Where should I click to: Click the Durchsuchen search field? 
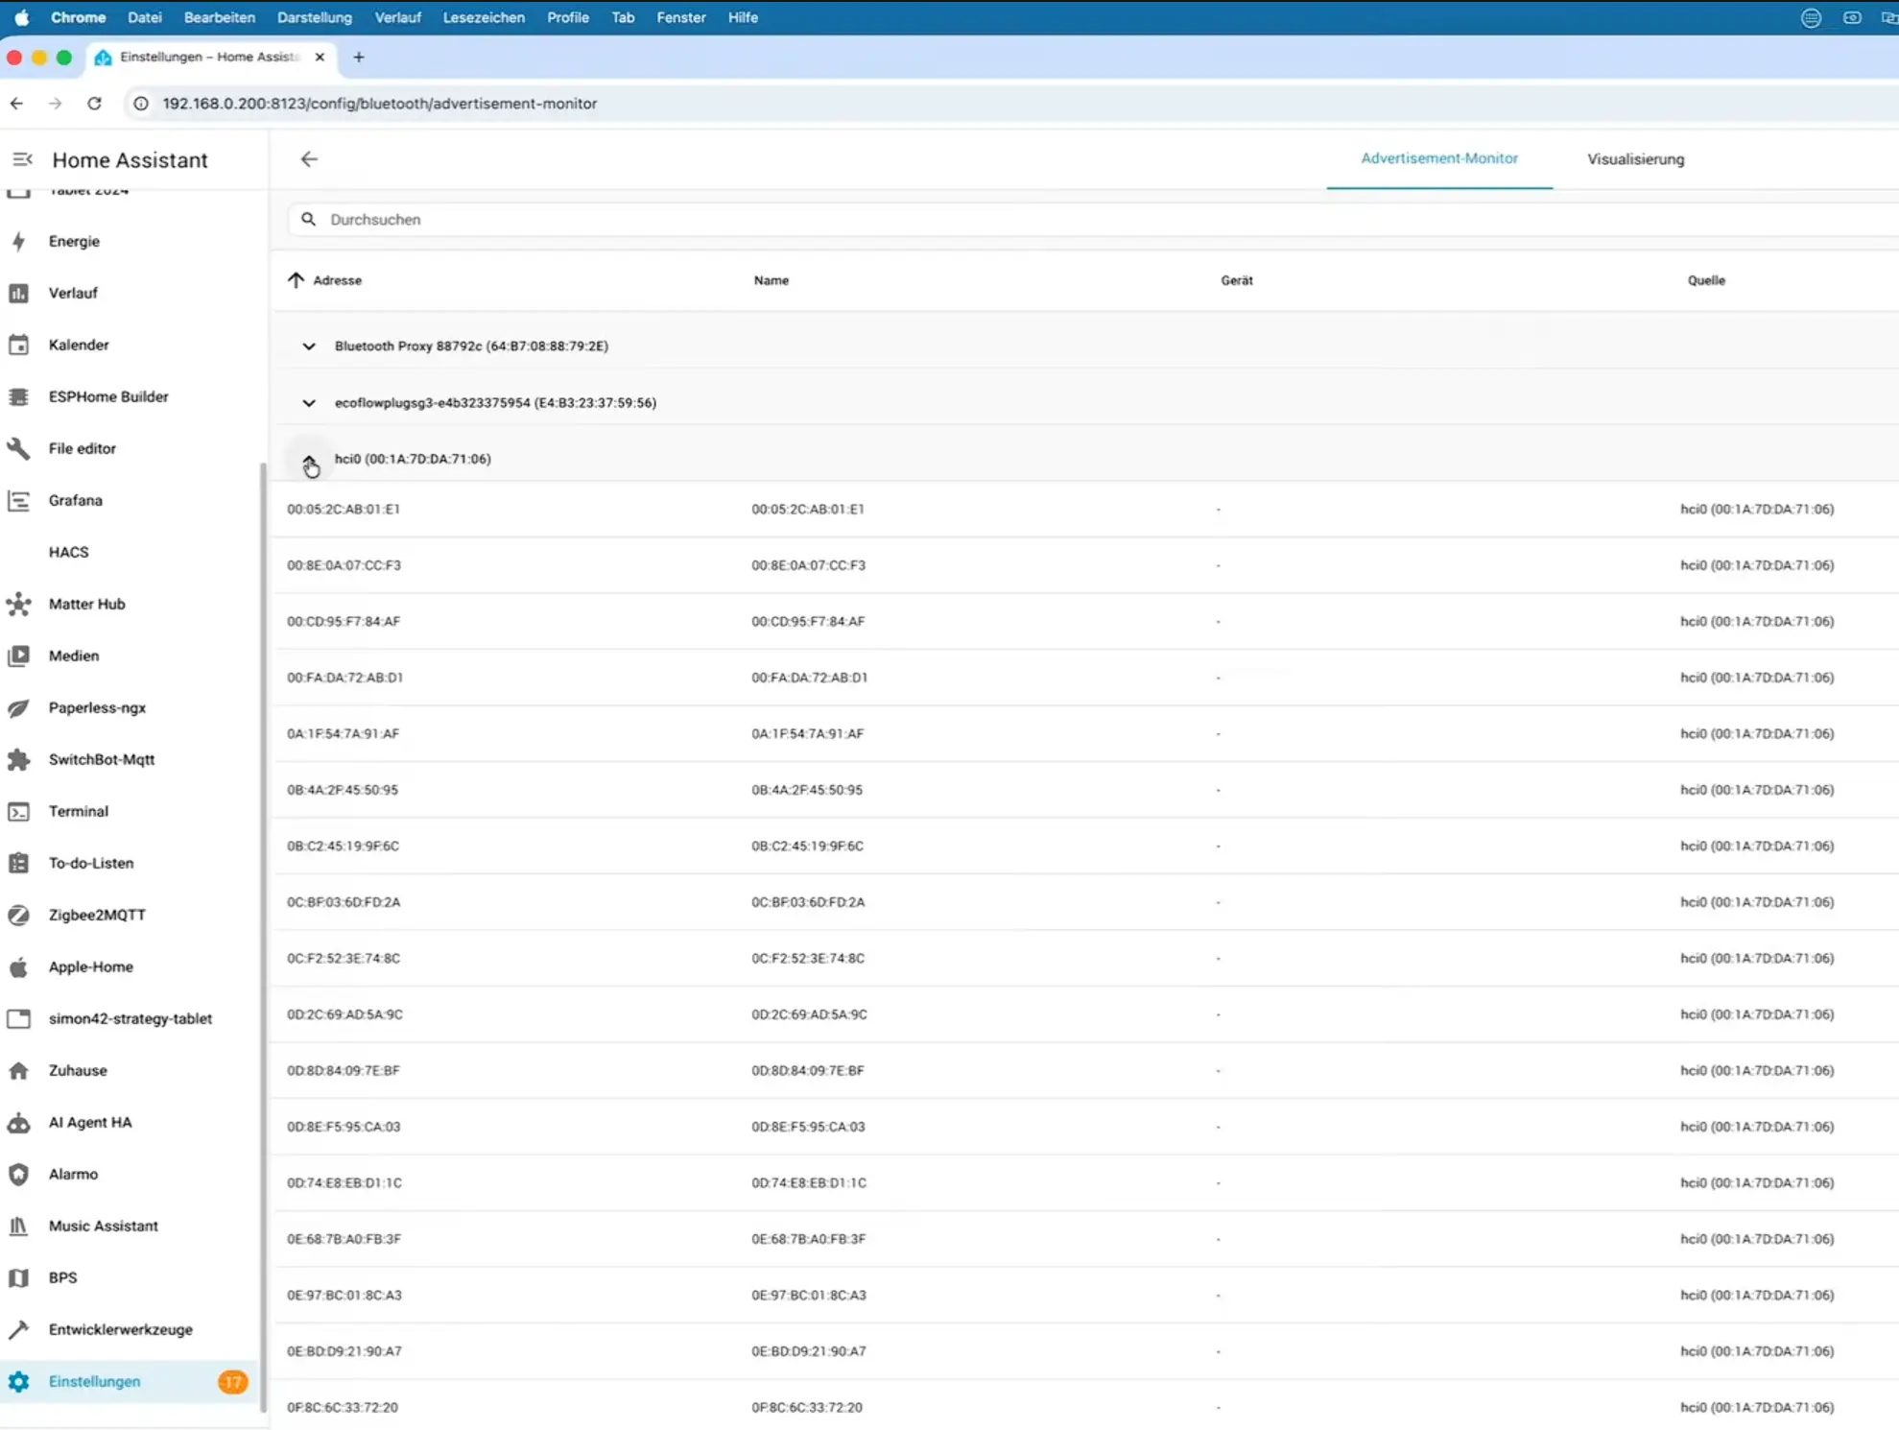[x=1094, y=220]
